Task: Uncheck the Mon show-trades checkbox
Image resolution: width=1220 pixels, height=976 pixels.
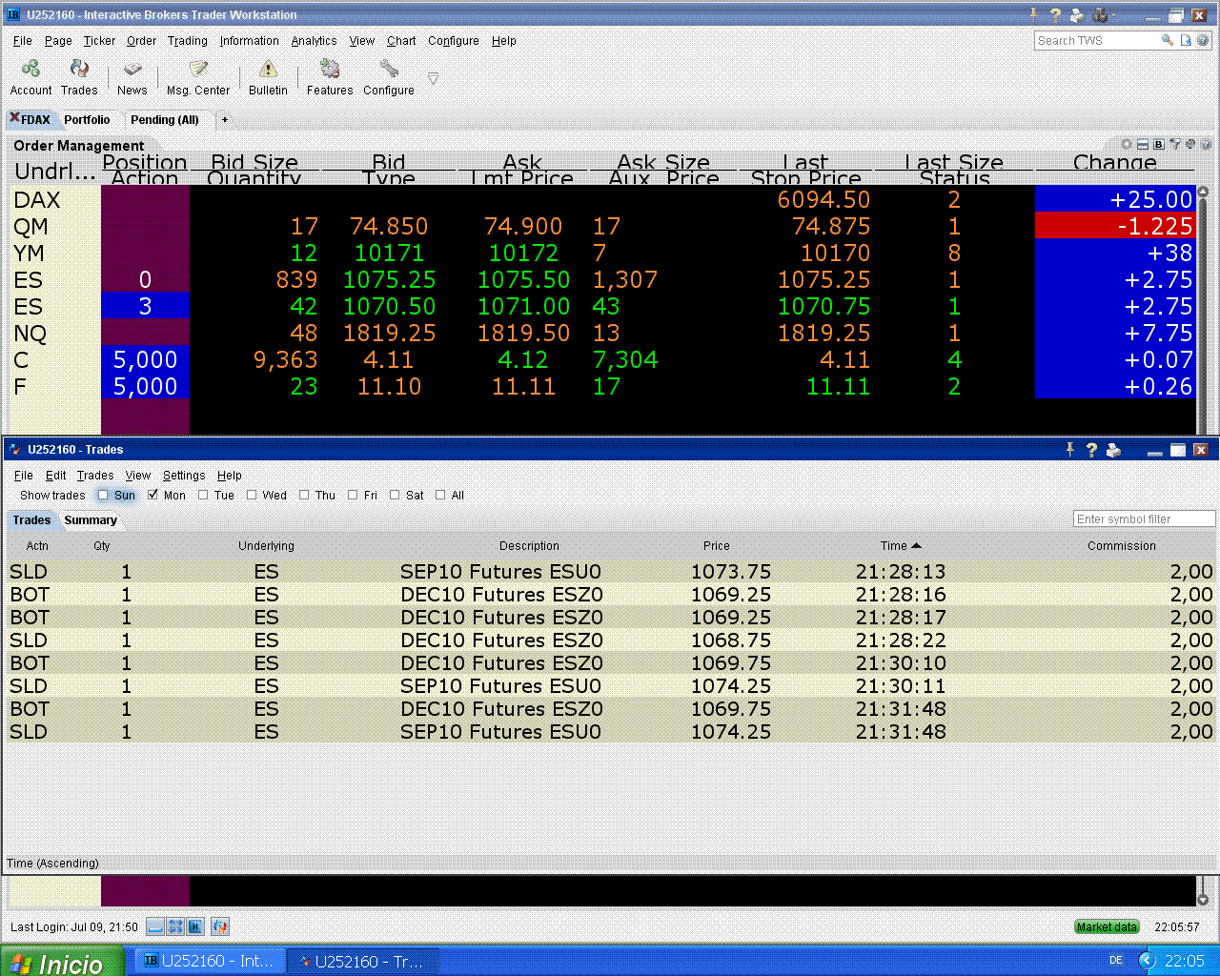Action: coord(152,495)
